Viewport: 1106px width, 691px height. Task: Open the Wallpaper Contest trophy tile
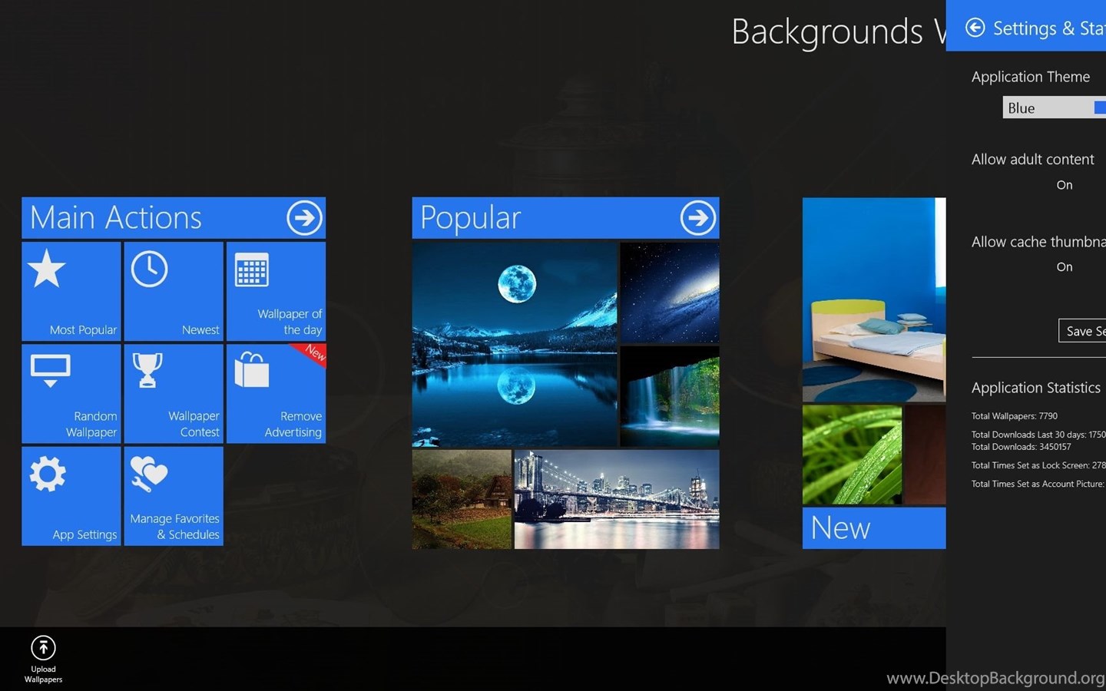[x=174, y=393]
